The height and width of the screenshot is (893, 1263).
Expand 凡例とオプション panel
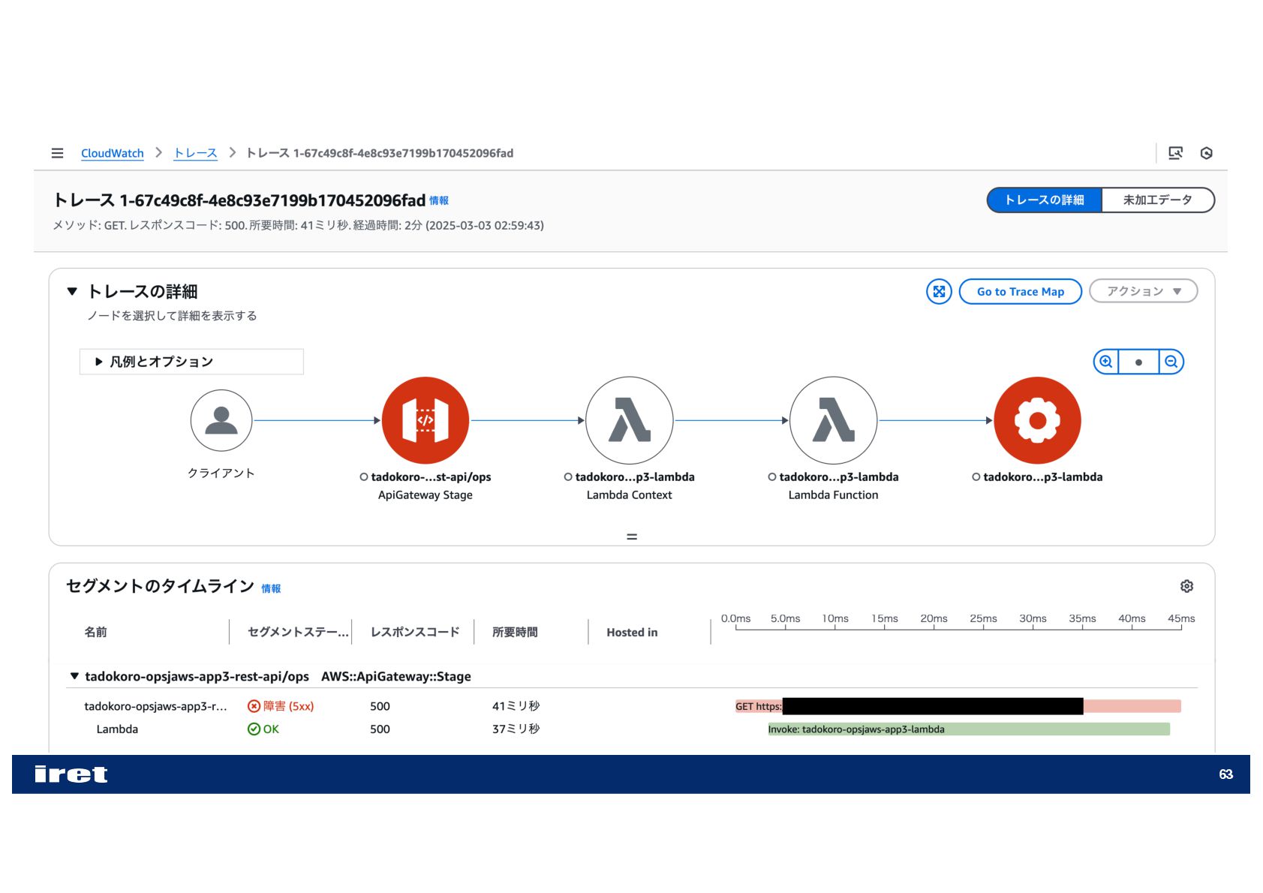pyautogui.click(x=191, y=362)
